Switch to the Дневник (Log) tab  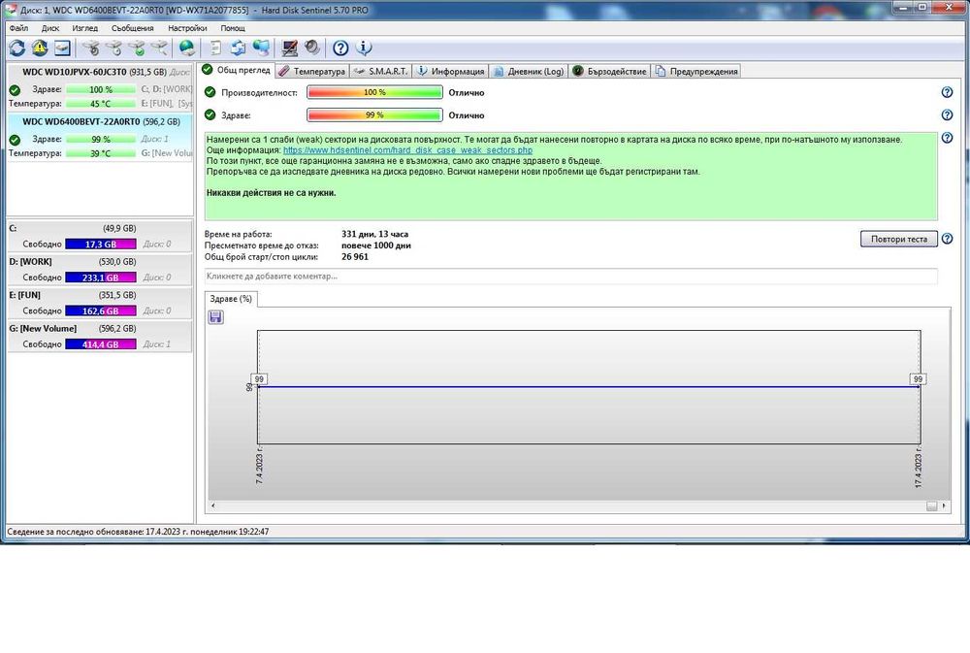[529, 71]
